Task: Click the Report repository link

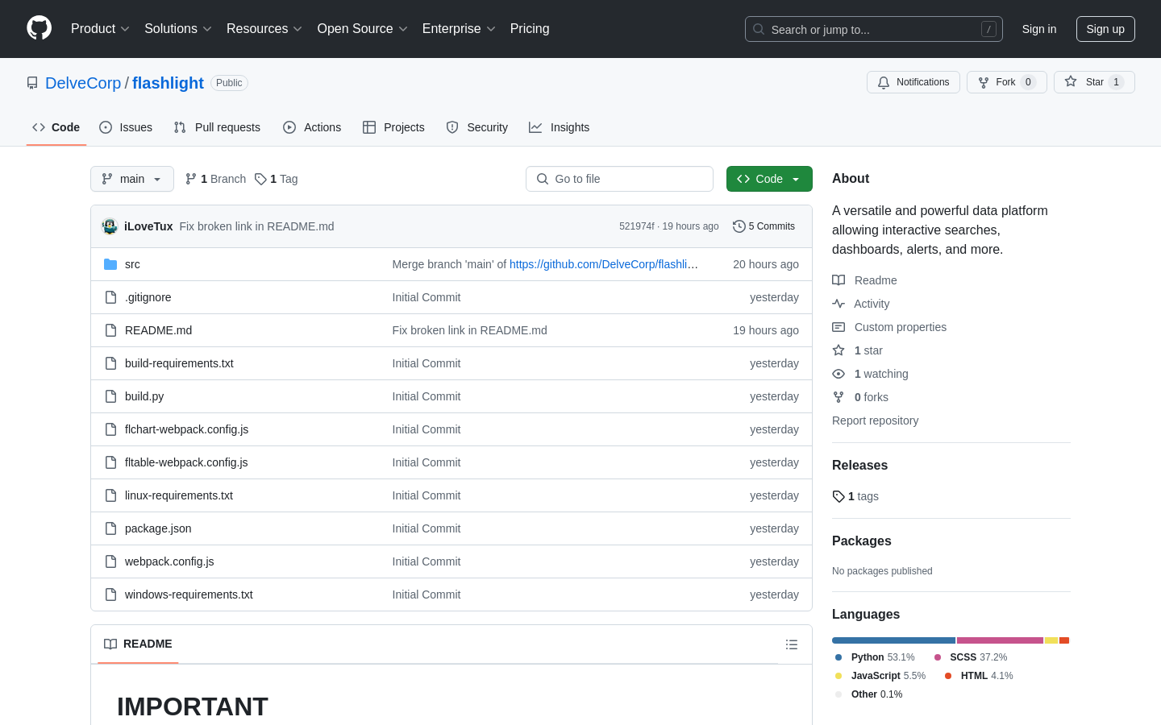Action: (x=875, y=420)
